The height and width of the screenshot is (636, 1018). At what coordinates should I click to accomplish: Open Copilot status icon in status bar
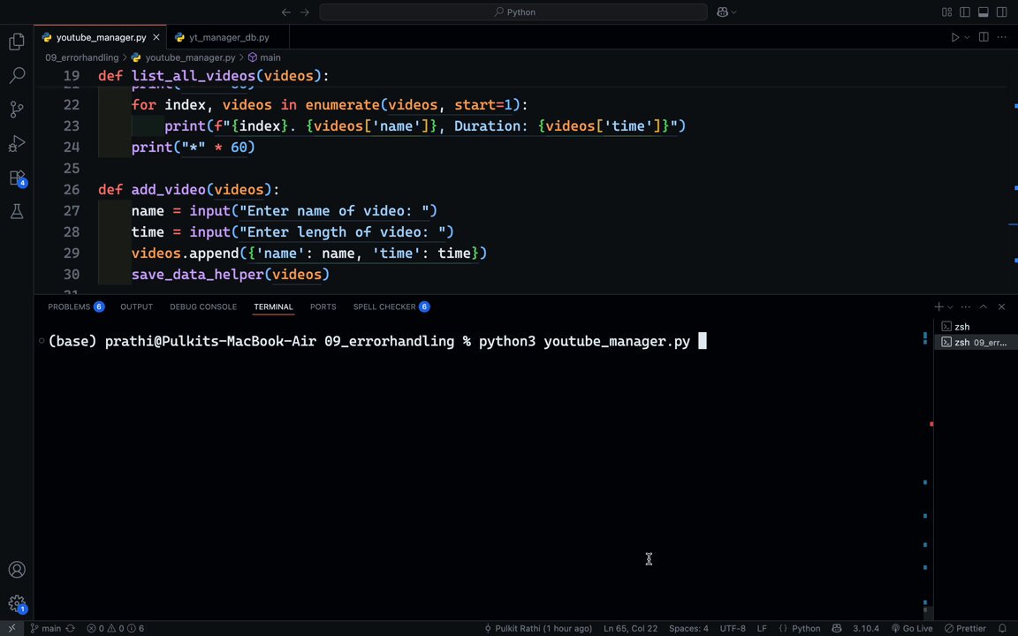pos(837,628)
